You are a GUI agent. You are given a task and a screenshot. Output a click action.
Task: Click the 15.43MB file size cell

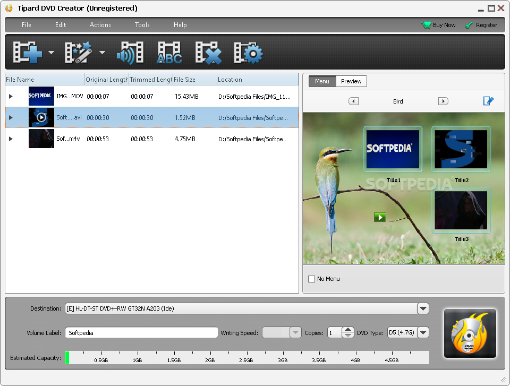[x=186, y=96]
